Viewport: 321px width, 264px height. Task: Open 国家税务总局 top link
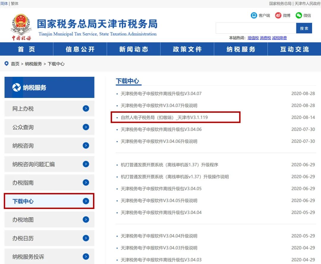pyautogui.click(x=280, y=4)
